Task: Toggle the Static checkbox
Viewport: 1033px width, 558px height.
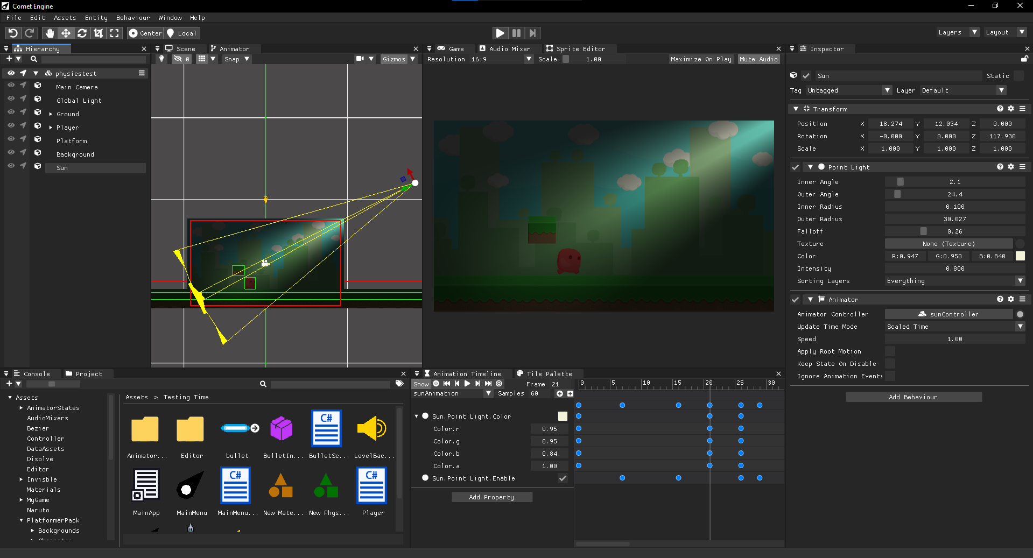Action: 1018,76
